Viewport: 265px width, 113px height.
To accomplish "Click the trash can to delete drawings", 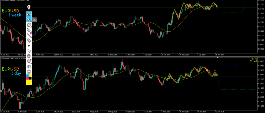I will (x=29, y=56).
